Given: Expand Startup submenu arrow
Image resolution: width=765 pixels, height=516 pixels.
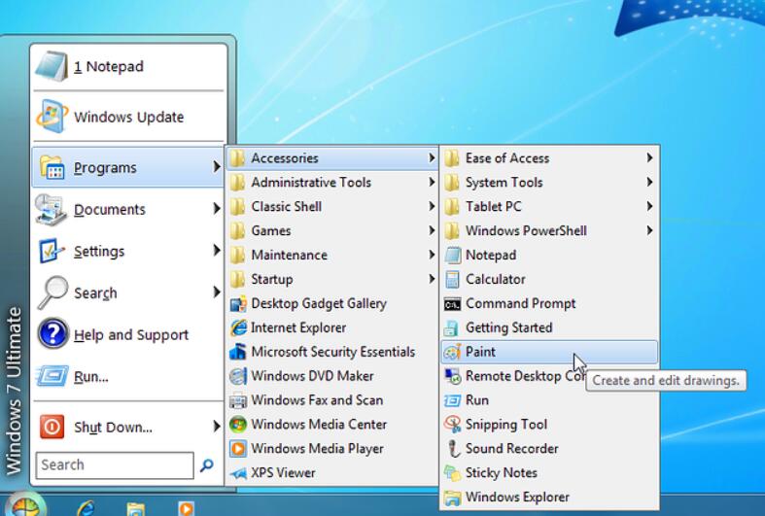Looking at the screenshot, I should [x=432, y=279].
